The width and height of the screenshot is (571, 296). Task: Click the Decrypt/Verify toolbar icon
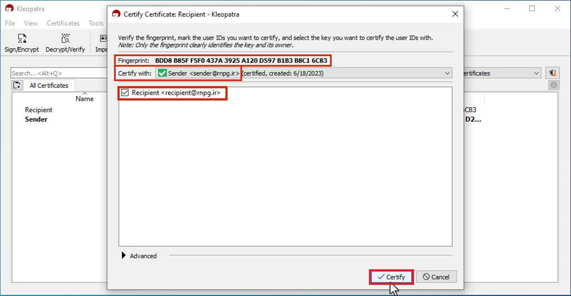pos(65,43)
